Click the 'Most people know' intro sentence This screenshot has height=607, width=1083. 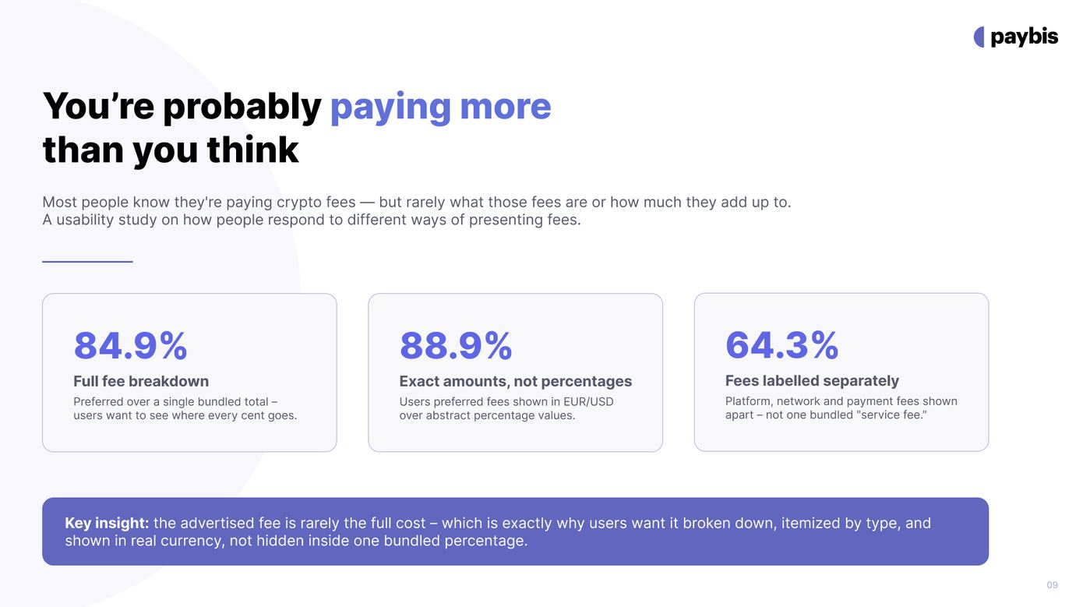(417, 203)
